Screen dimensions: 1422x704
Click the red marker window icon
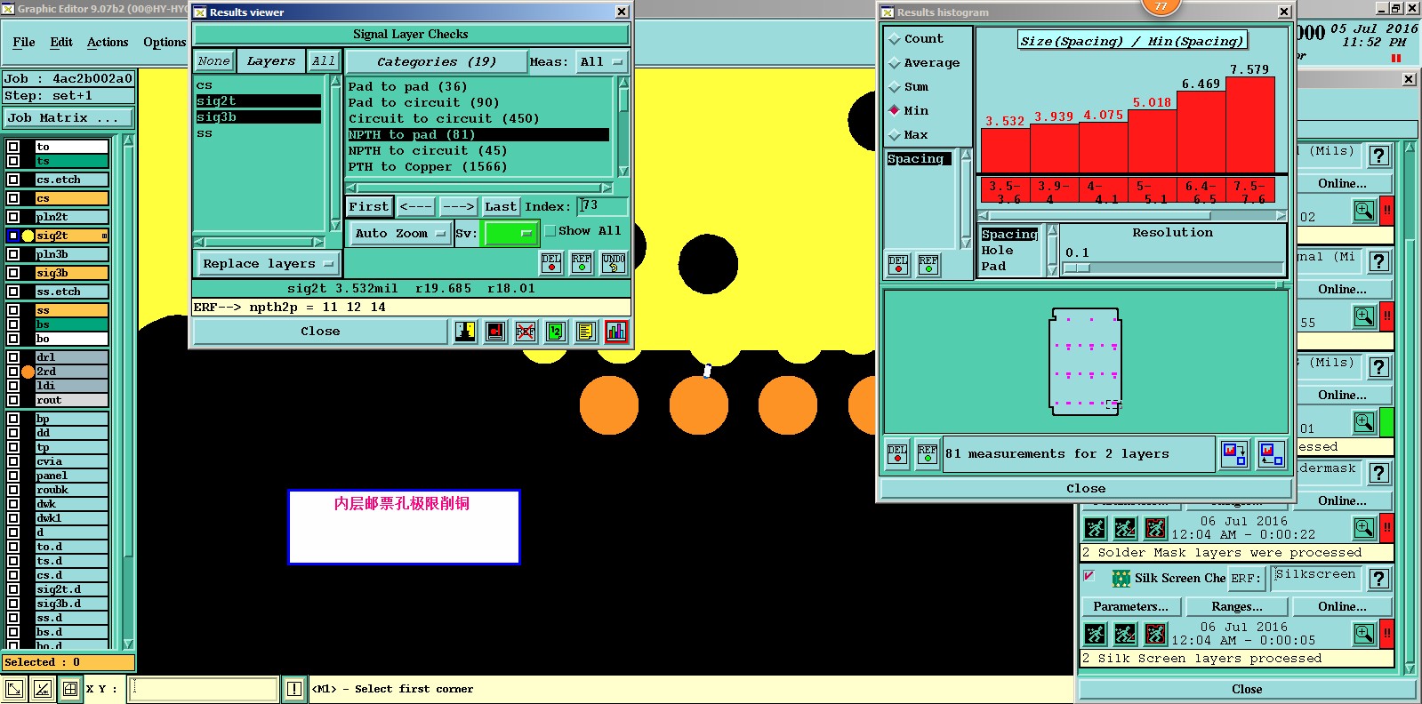[x=495, y=332]
